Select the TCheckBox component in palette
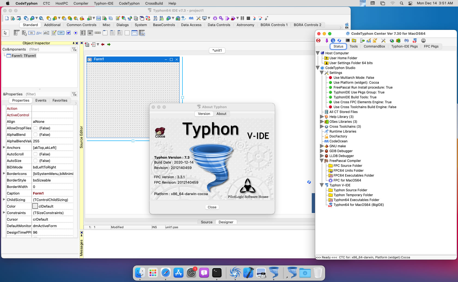 (69, 33)
